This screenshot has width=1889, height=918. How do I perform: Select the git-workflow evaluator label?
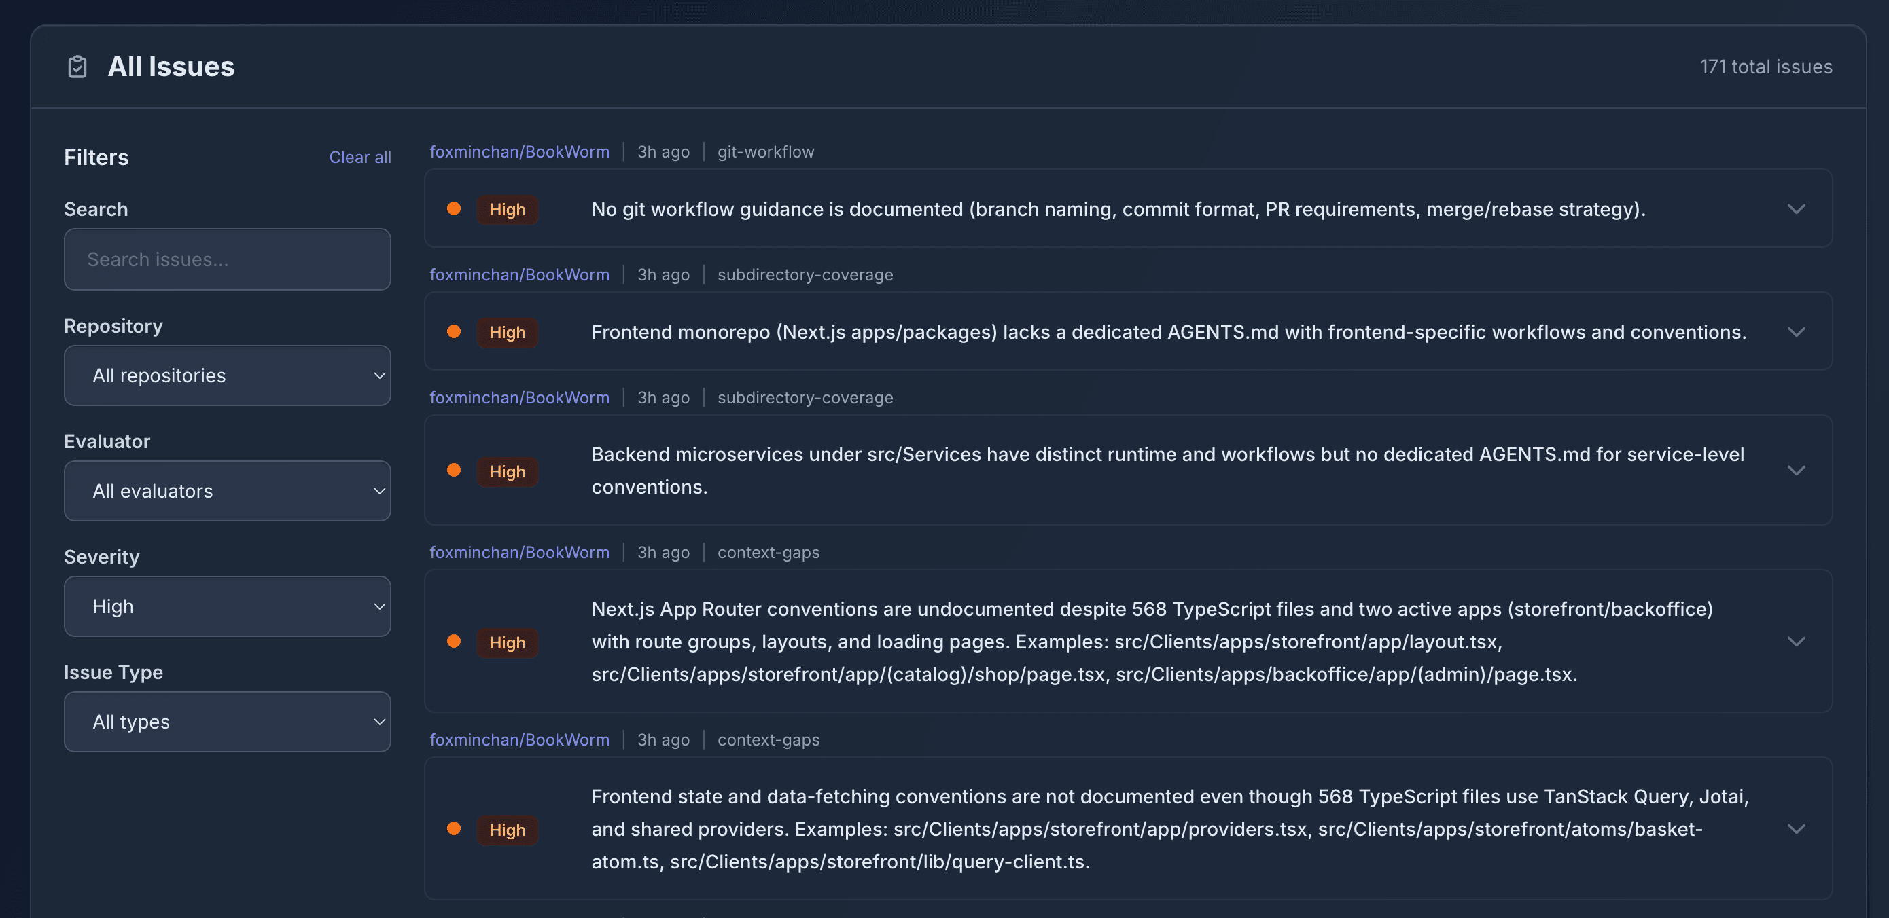(x=766, y=151)
